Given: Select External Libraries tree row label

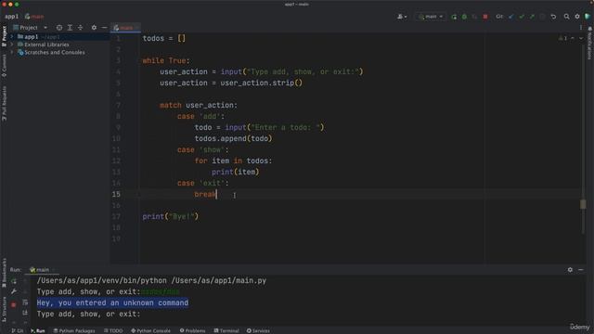Looking at the screenshot, I should click(x=46, y=45).
